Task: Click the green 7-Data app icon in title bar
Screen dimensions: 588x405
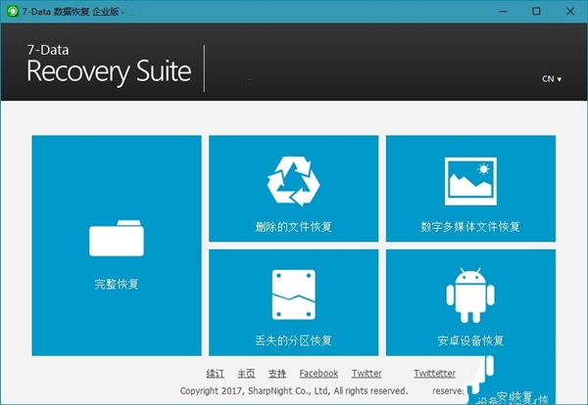Action: [x=13, y=11]
